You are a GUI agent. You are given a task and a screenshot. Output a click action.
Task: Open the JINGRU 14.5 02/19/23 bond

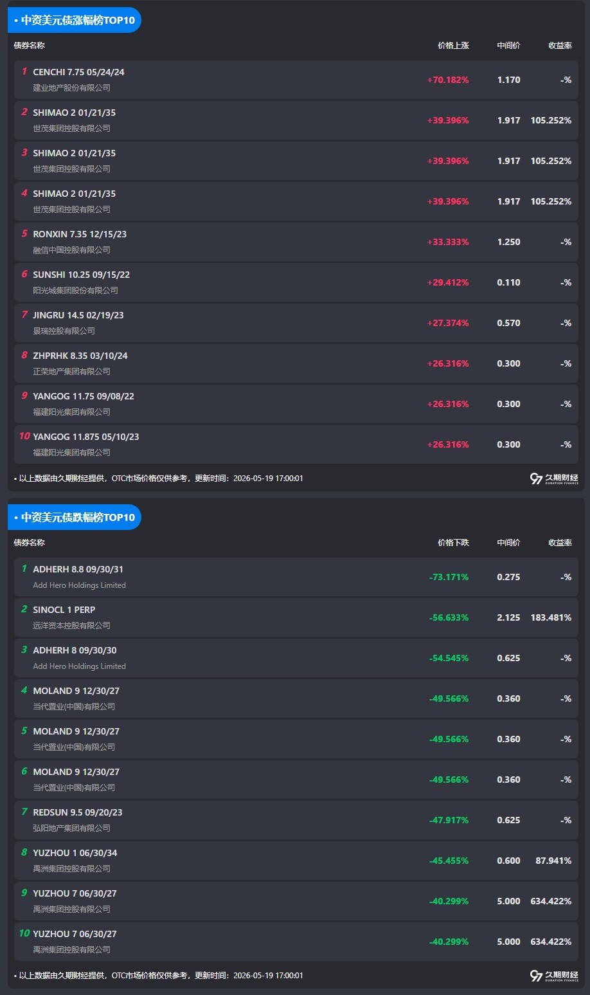click(296, 323)
